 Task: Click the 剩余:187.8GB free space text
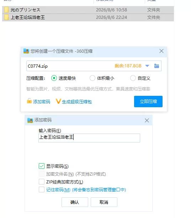[128, 66]
